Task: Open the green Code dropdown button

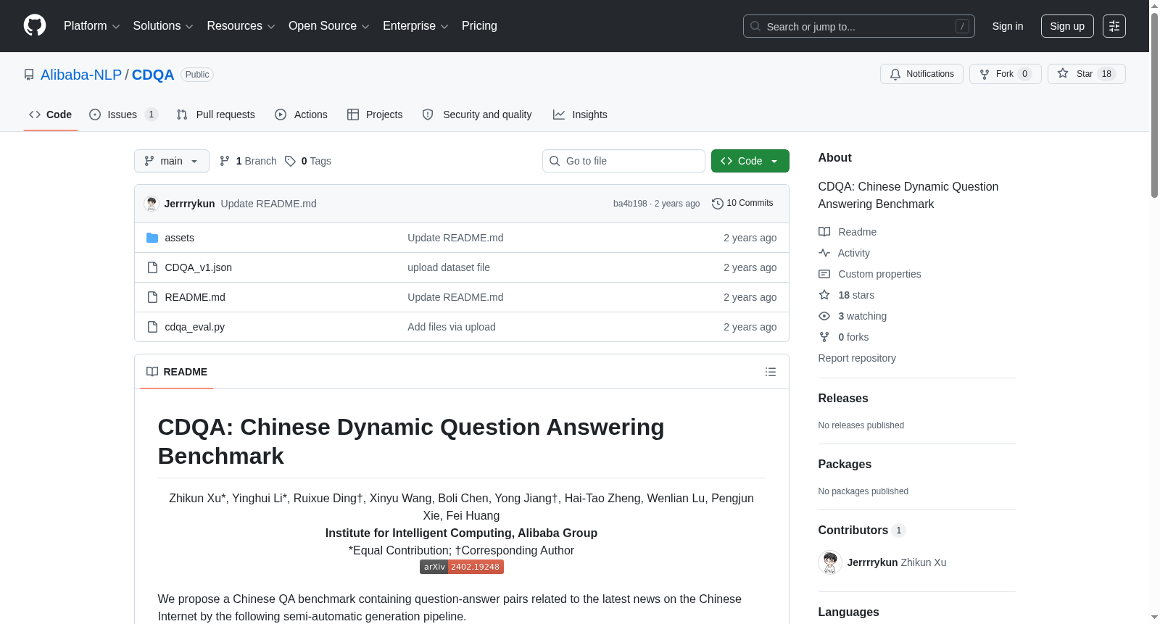Action: point(750,161)
